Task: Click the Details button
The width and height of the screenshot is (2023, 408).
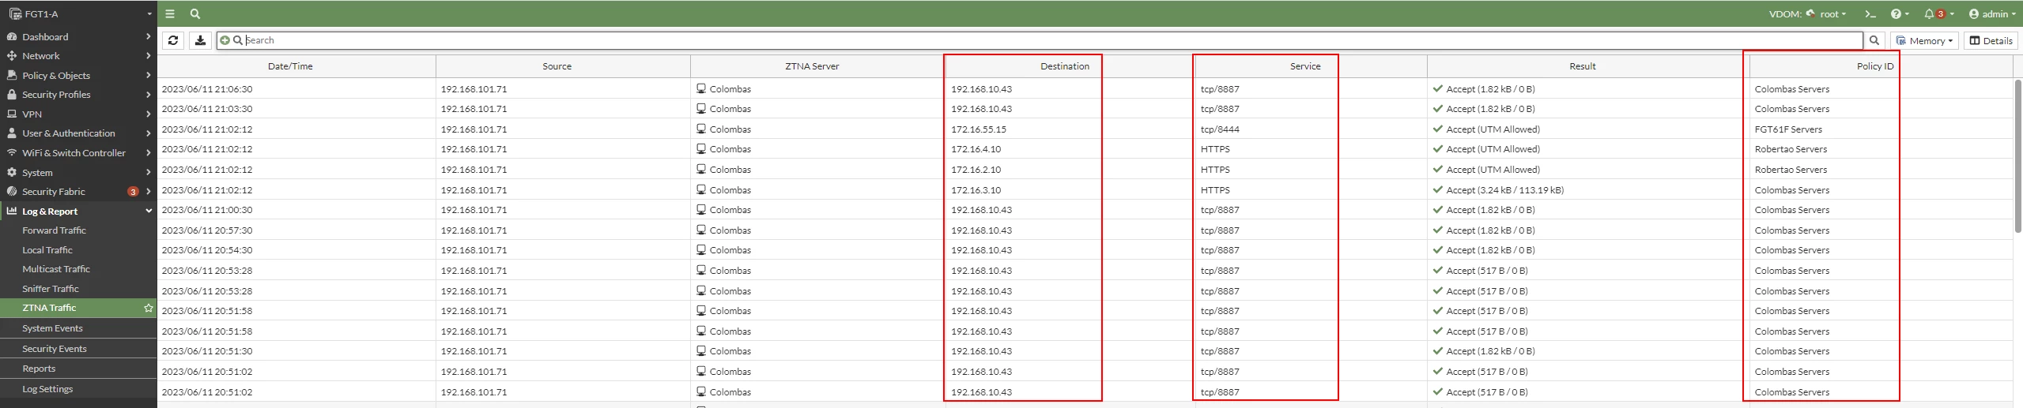Action: pos(1991,40)
